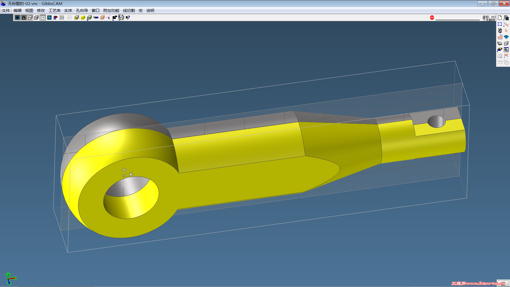Open the 线切割 menu
This screenshot has width=510, height=287.
129,11
